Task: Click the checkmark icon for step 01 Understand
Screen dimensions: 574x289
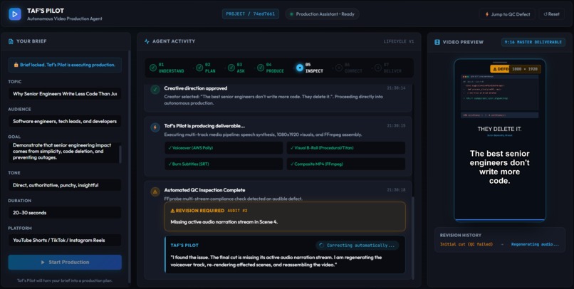Action: [153, 68]
